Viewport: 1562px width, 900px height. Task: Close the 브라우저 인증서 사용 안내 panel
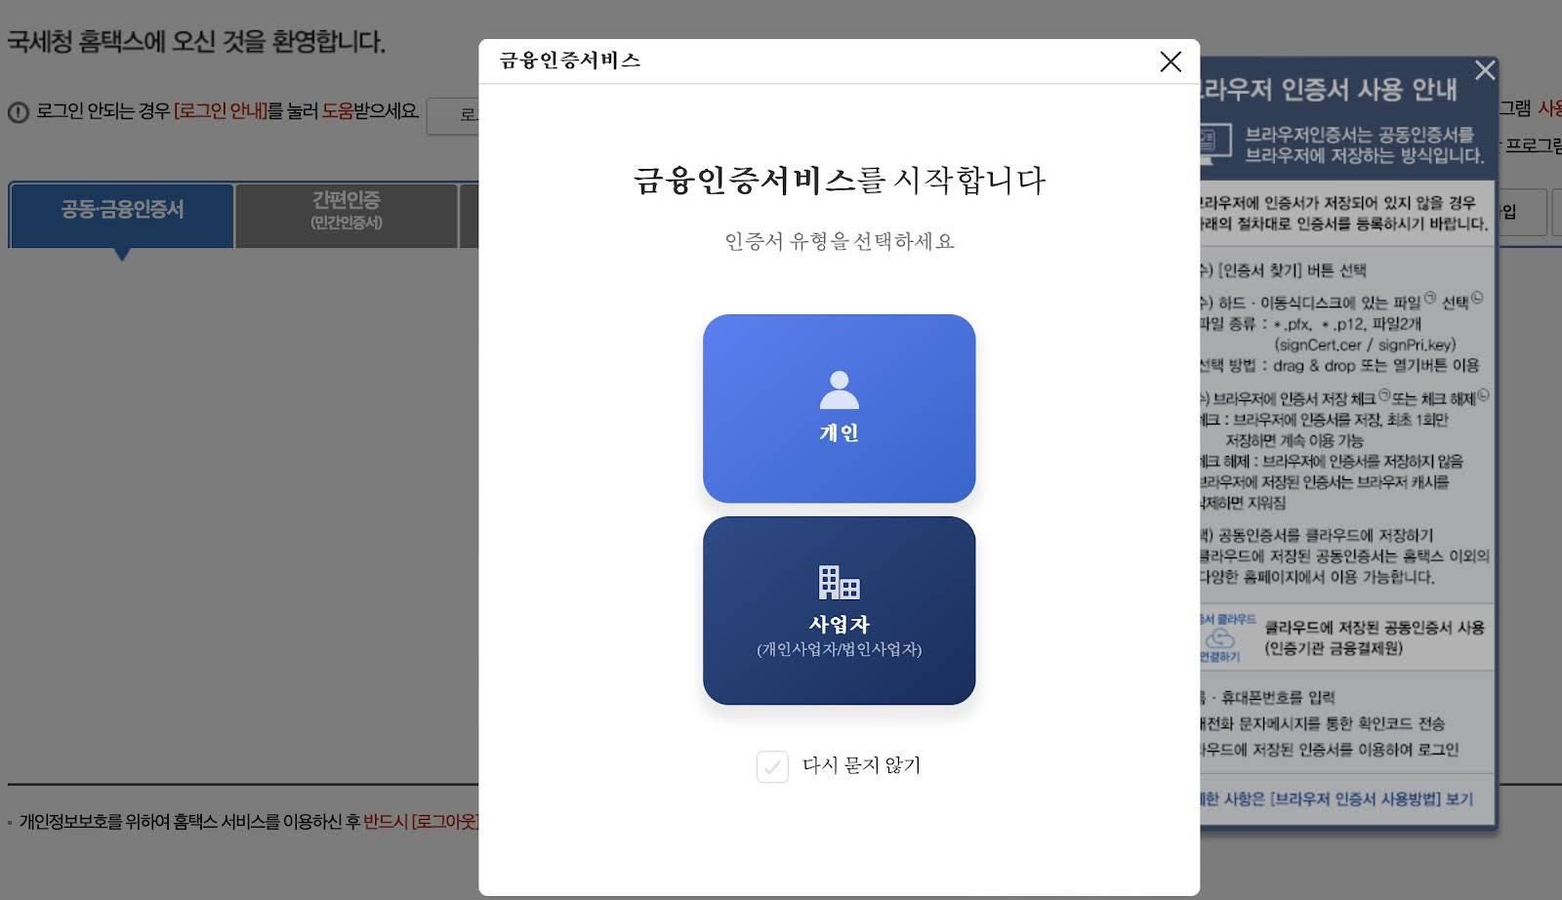pyautogui.click(x=1485, y=70)
